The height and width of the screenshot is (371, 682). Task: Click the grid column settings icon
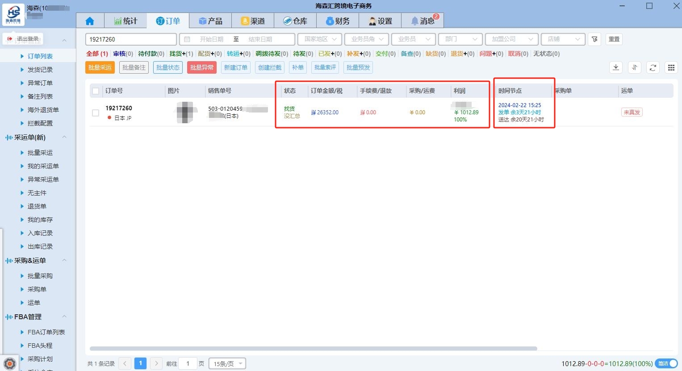(x=671, y=67)
